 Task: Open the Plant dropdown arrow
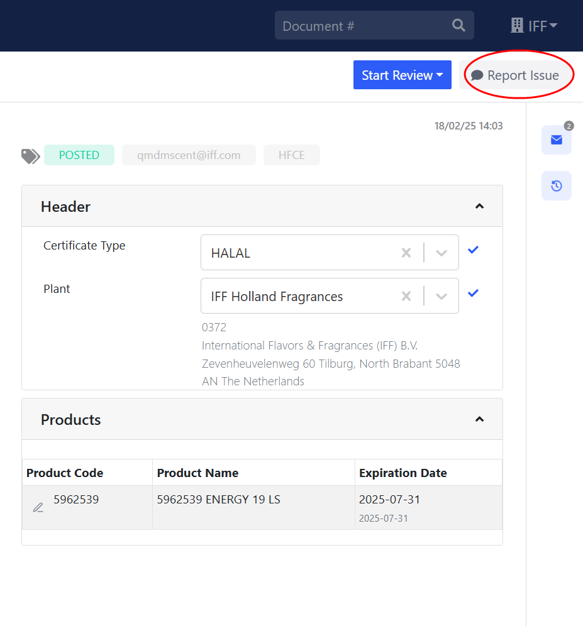(441, 296)
